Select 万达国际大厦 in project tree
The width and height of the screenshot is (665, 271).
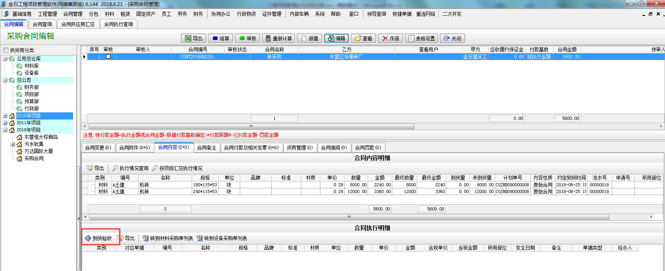click(x=39, y=151)
